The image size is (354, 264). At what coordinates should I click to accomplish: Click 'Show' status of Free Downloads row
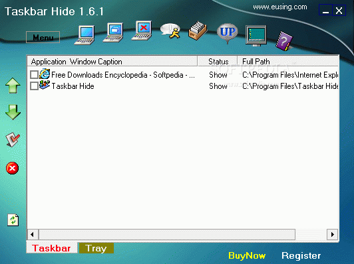pos(218,75)
